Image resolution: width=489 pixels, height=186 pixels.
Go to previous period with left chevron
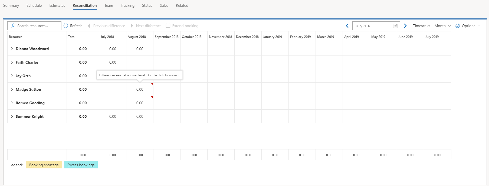347,26
